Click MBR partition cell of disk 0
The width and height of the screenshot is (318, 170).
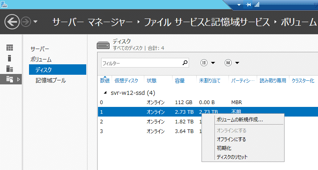pos(237,102)
